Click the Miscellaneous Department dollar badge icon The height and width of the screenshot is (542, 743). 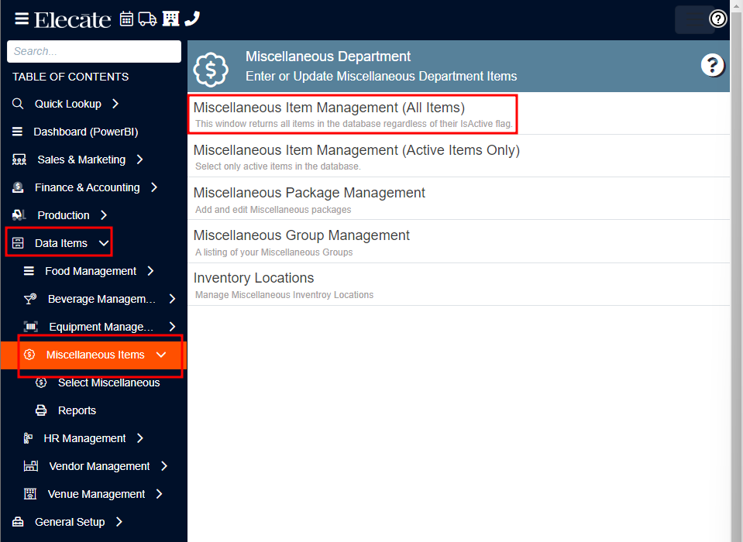[211, 70]
